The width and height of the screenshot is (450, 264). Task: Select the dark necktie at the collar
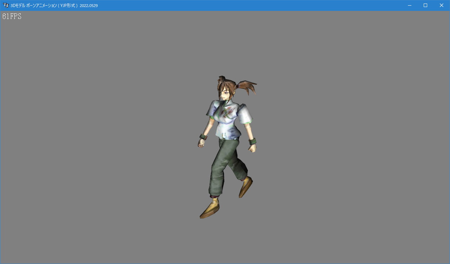tap(224, 105)
